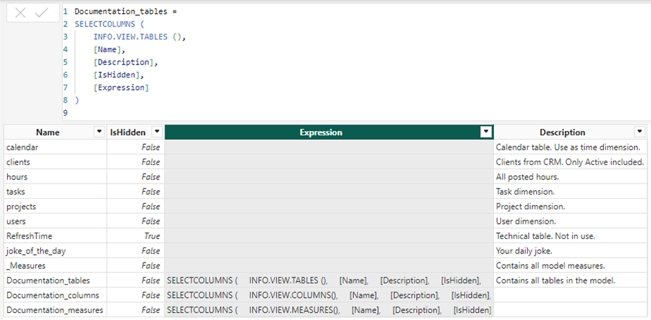
Task: Select the 'All posted hours.' description cell
Action: coord(527,177)
